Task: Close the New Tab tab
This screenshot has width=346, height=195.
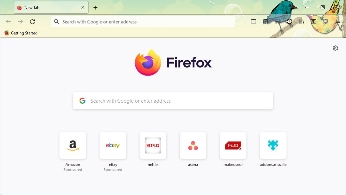Action: click(83, 7)
